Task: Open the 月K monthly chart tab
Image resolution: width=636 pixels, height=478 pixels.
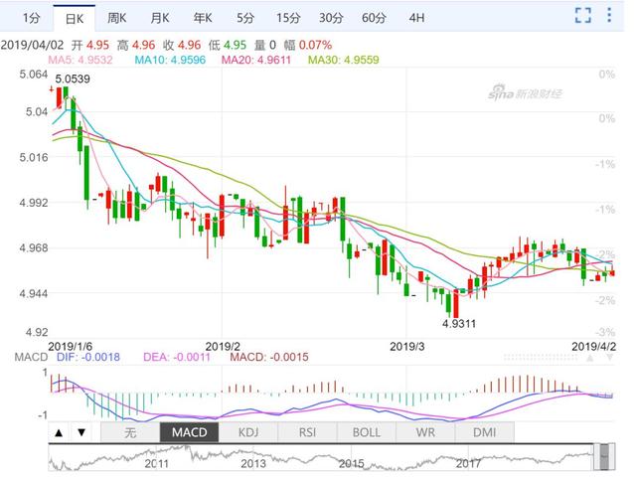Action: pyautogui.click(x=160, y=18)
